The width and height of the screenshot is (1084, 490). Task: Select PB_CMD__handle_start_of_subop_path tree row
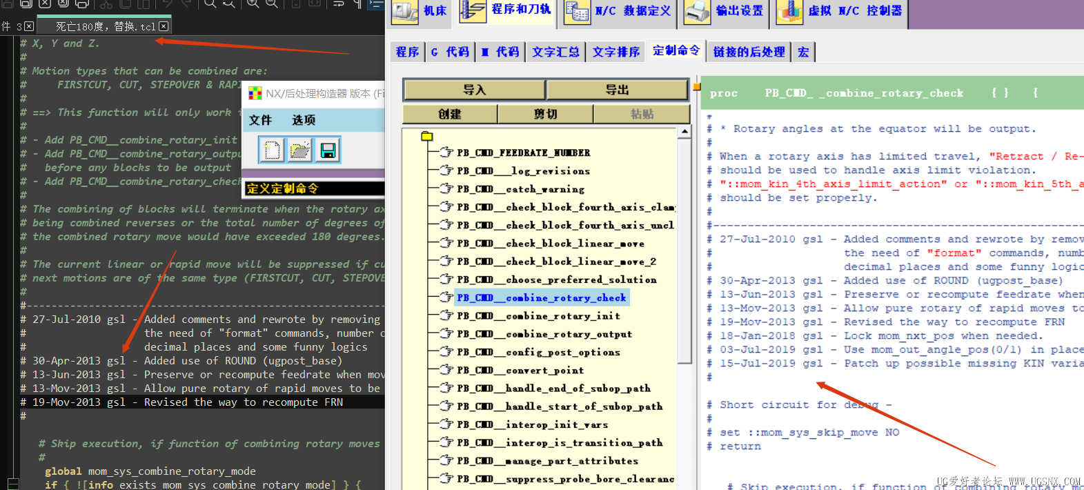[x=560, y=406]
